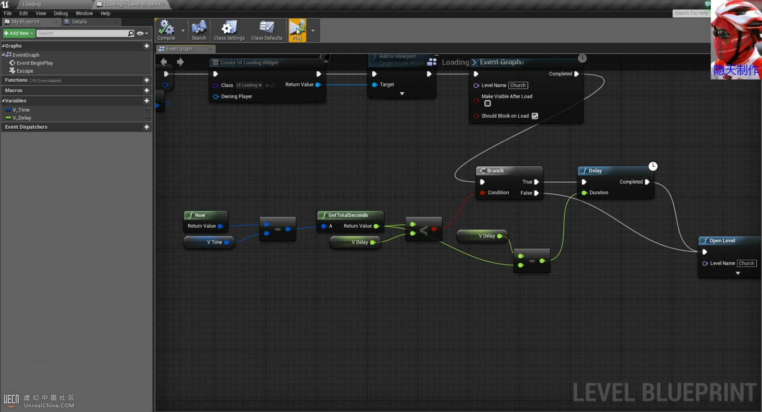The image size is (762, 412).
Task: Navigate forward with the right arrow
Action: [180, 62]
